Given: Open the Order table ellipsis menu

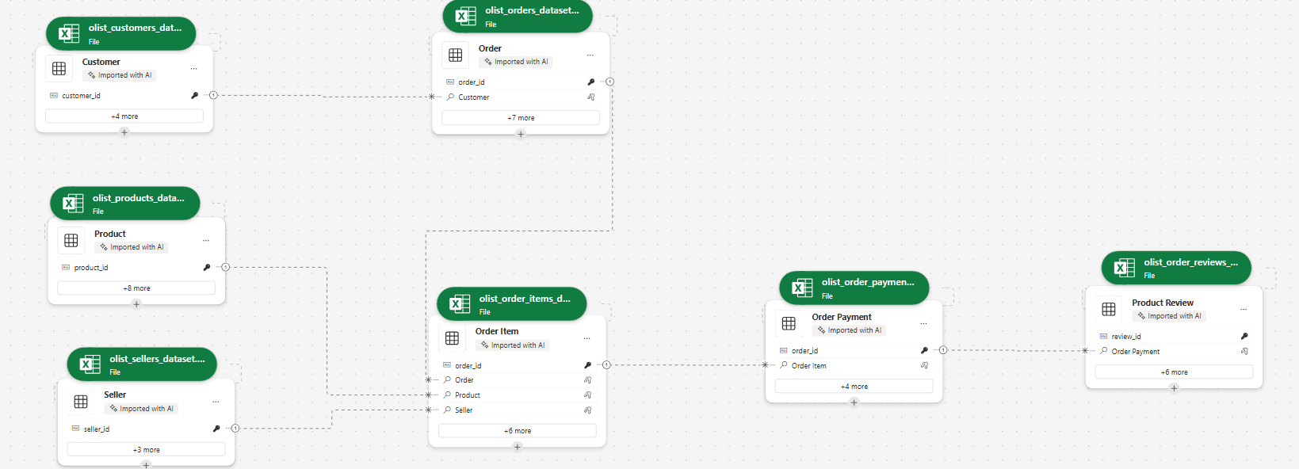Looking at the screenshot, I should 590,55.
